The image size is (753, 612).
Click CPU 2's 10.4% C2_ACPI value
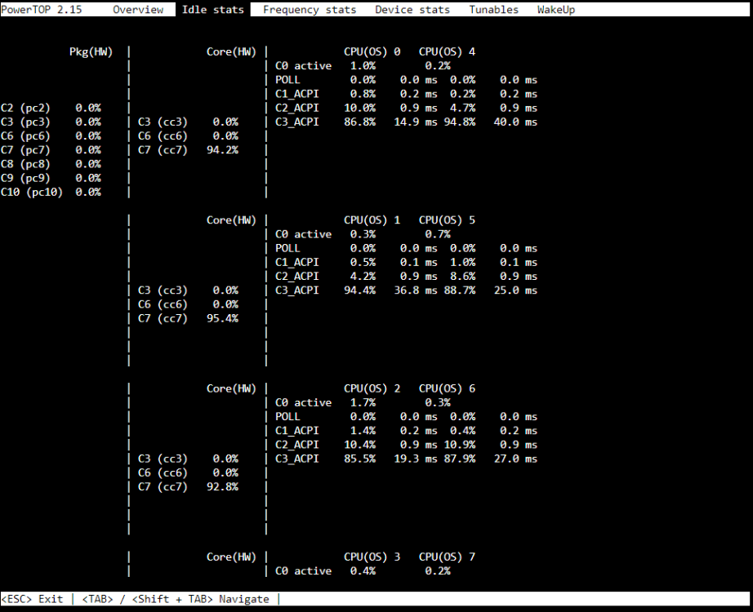click(359, 445)
